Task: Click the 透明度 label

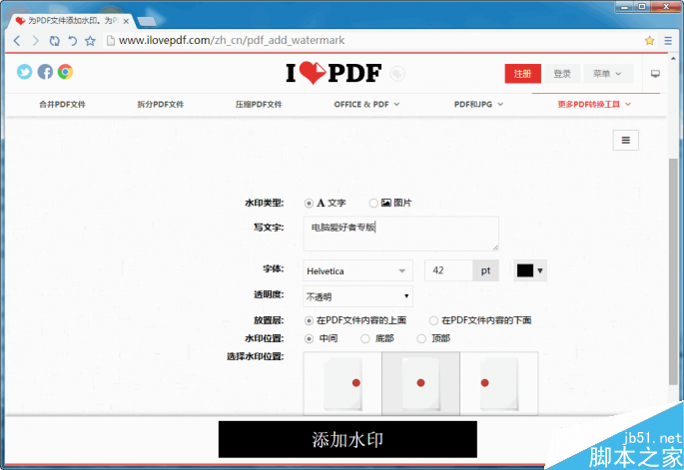Action: (x=269, y=294)
